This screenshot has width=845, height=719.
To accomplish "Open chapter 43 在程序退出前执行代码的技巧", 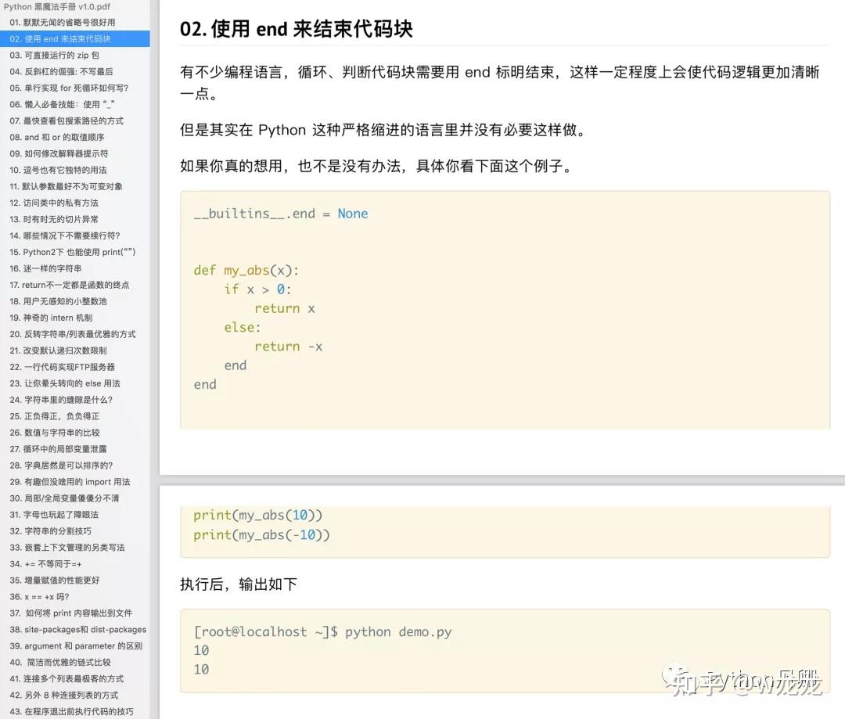I will pos(70,710).
